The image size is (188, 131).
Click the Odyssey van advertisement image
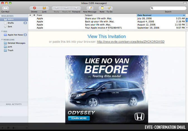[107, 90]
